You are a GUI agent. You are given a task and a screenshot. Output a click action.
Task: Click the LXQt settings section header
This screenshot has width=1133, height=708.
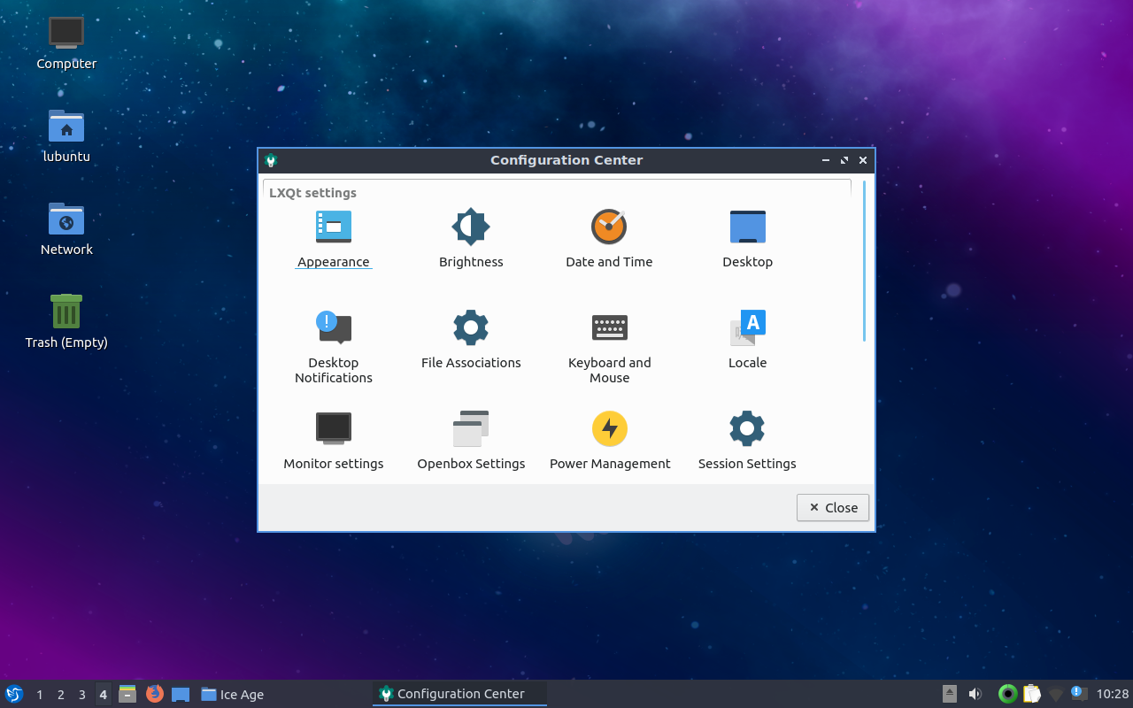312,193
